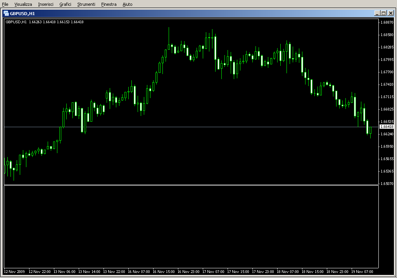Minimize the GBPUSD chart window

tap(377, 13)
